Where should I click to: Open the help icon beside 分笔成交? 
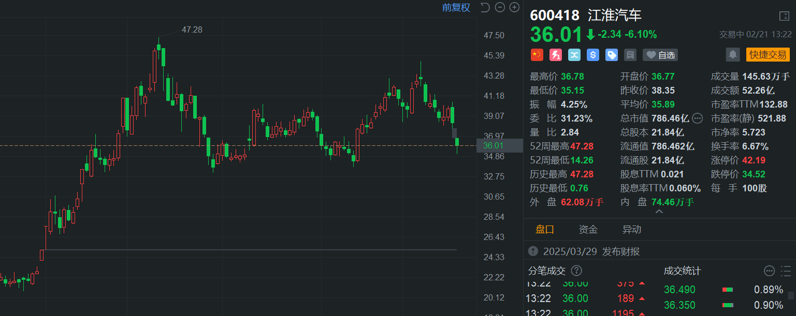click(x=576, y=270)
